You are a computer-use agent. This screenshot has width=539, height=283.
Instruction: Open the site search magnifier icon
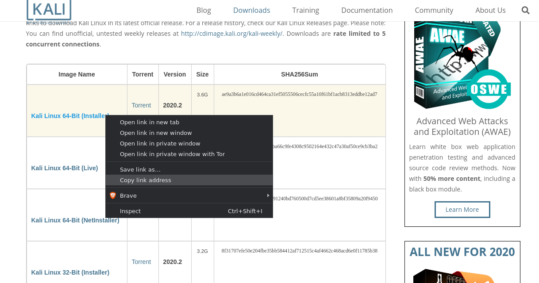(526, 10)
